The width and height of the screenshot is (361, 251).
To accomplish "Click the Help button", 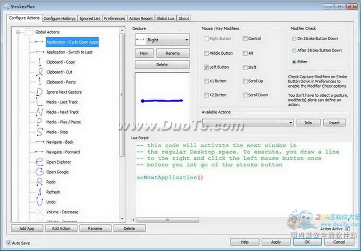I will pos(245,242).
